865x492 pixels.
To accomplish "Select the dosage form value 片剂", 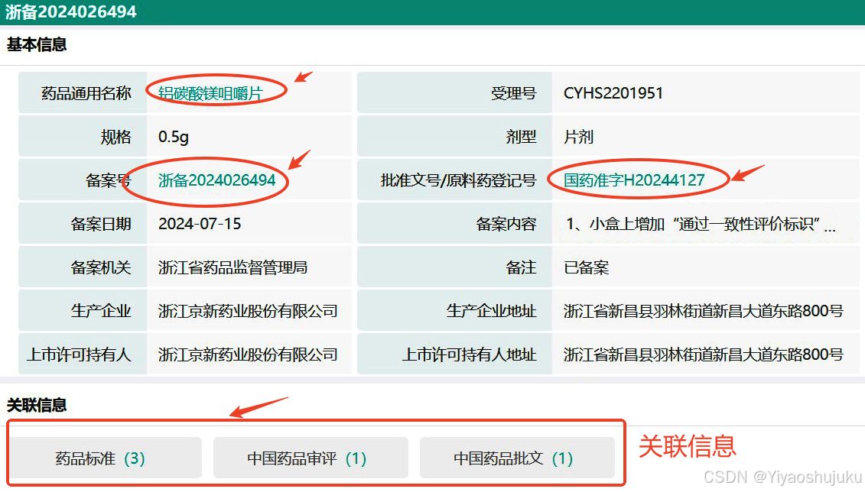I will pos(578,137).
